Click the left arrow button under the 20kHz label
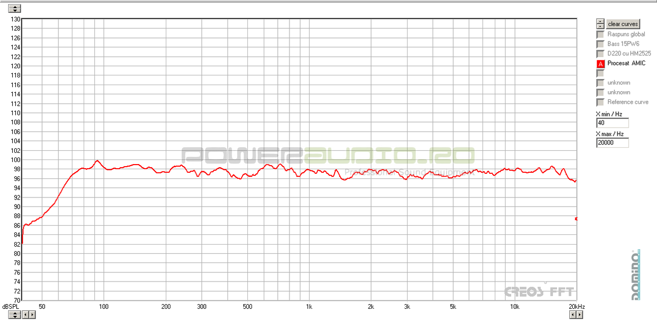This screenshot has height=320, width=657. (x=573, y=314)
